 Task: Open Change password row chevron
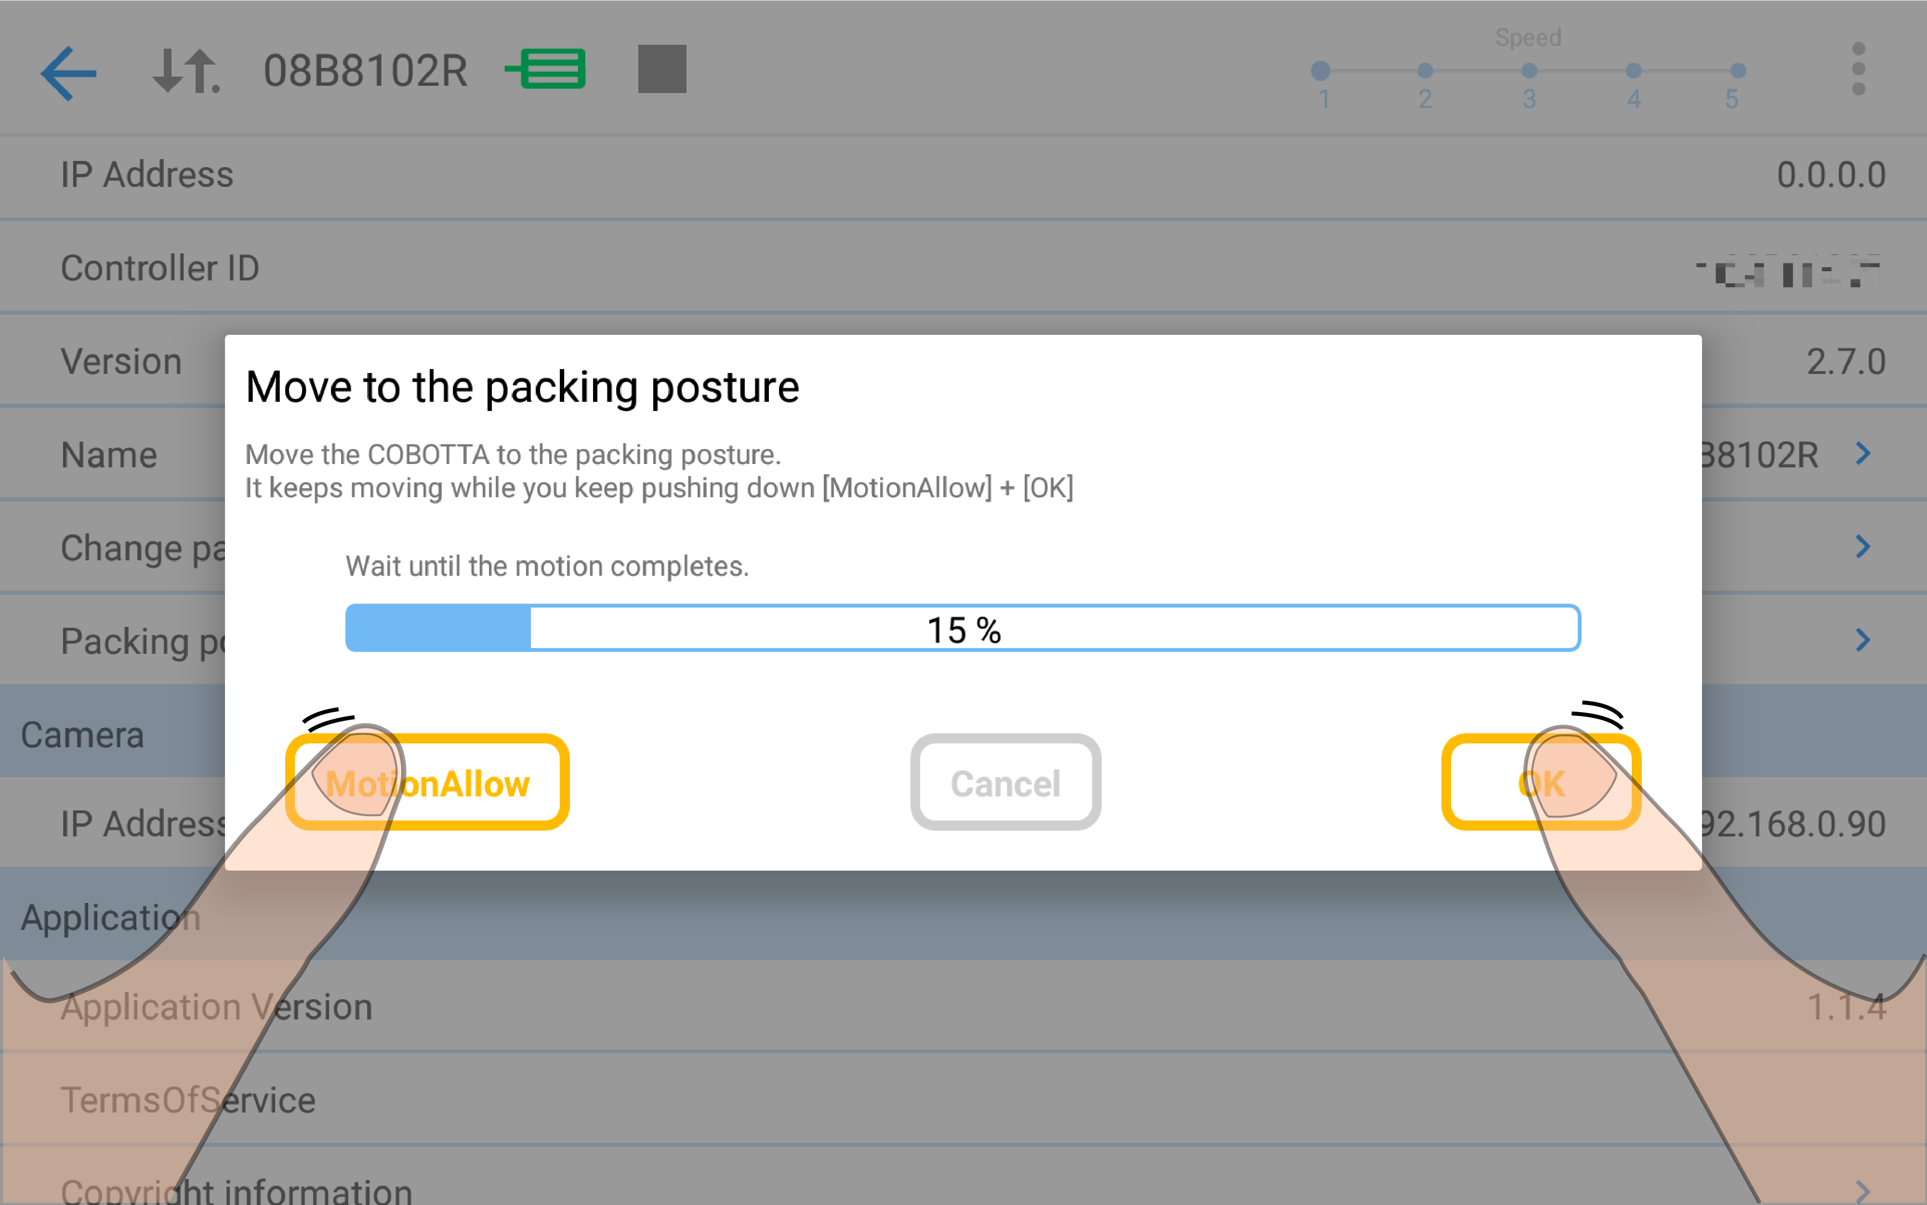1862,547
